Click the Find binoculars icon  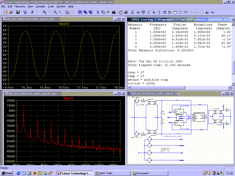point(114,12)
